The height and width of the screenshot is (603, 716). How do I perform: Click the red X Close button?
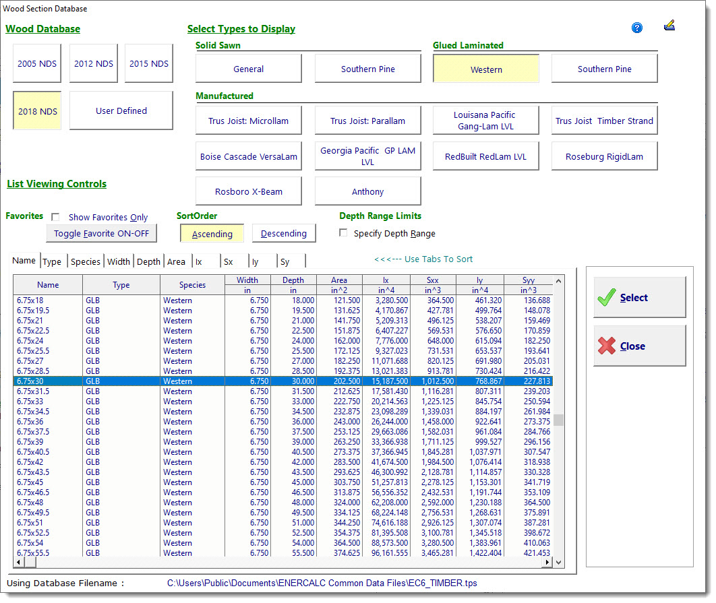coord(639,346)
